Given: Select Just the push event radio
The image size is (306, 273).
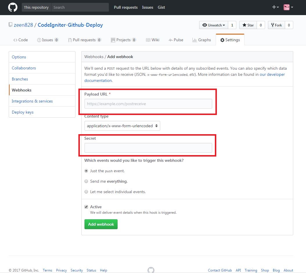Looking at the screenshot, I should pyautogui.click(x=86, y=171).
